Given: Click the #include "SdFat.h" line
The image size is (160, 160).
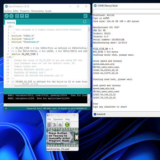Looking at the screenshot, I should [x=23, y=36].
